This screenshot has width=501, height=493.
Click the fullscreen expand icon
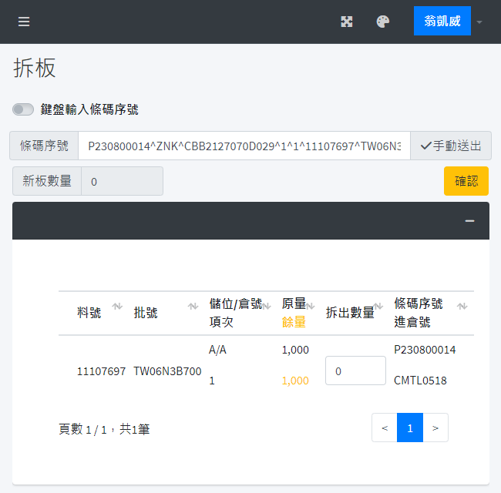(x=346, y=22)
